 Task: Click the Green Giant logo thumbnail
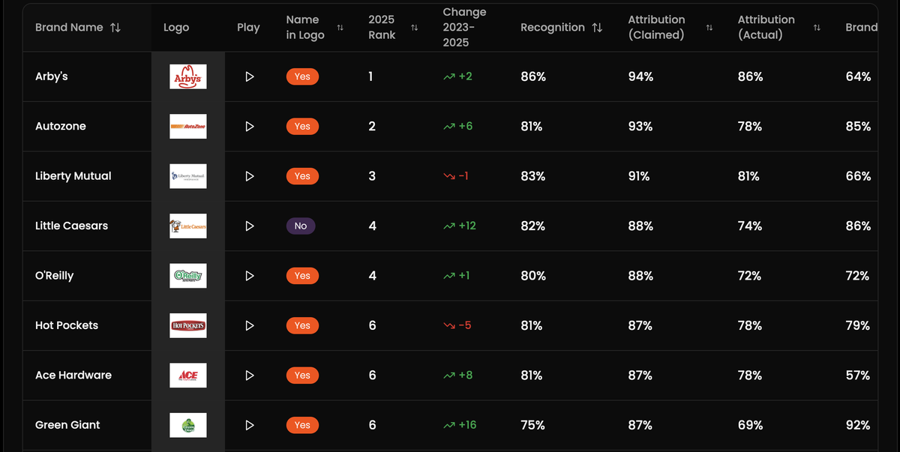[x=187, y=425]
